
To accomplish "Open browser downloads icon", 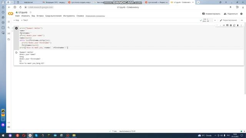I will coord(243,7).
